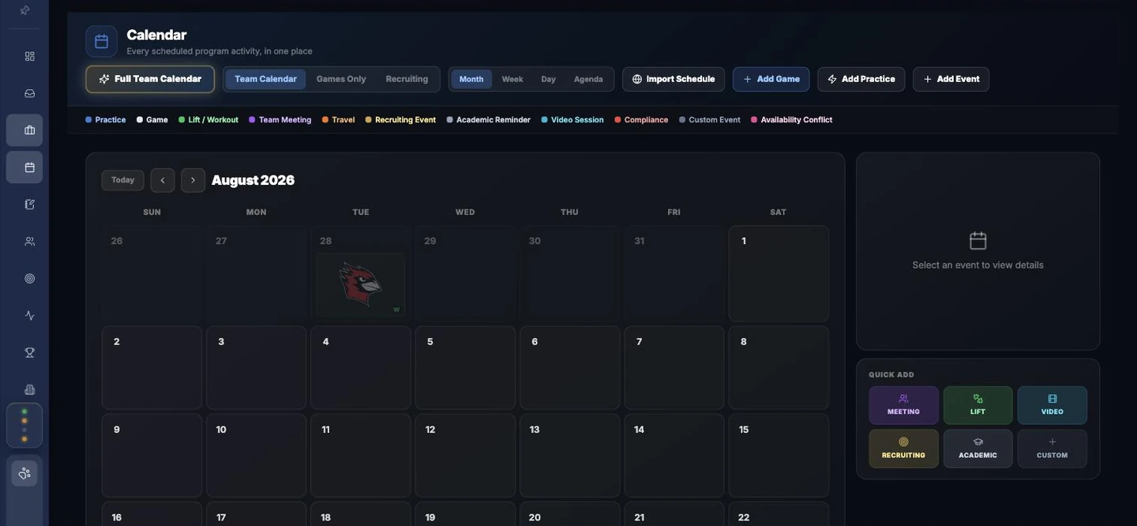This screenshot has width=1137, height=526.
Task: Switch to the Team Calendar tab
Action: [265, 79]
